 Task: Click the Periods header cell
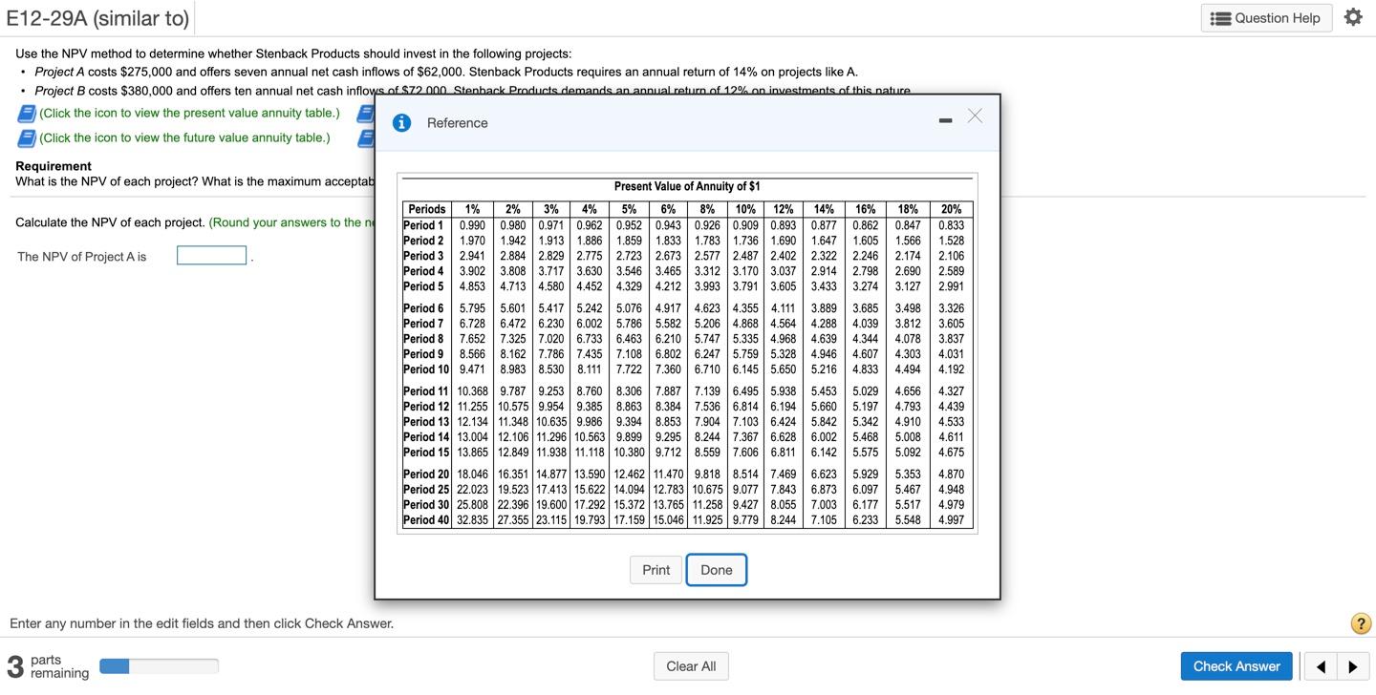click(426, 209)
